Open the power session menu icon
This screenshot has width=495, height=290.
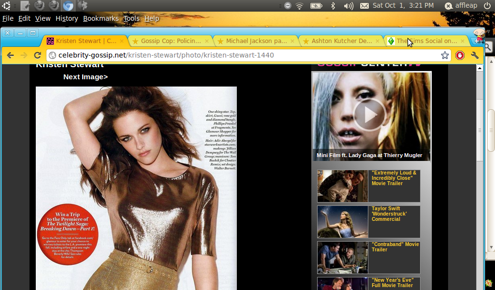[487, 6]
